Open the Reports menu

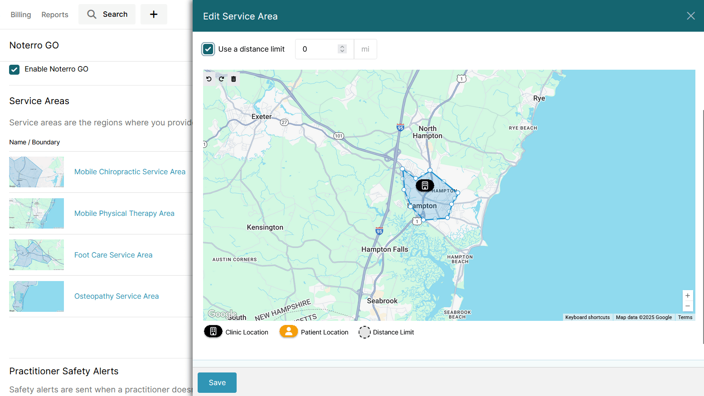pyautogui.click(x=55, y=14)
